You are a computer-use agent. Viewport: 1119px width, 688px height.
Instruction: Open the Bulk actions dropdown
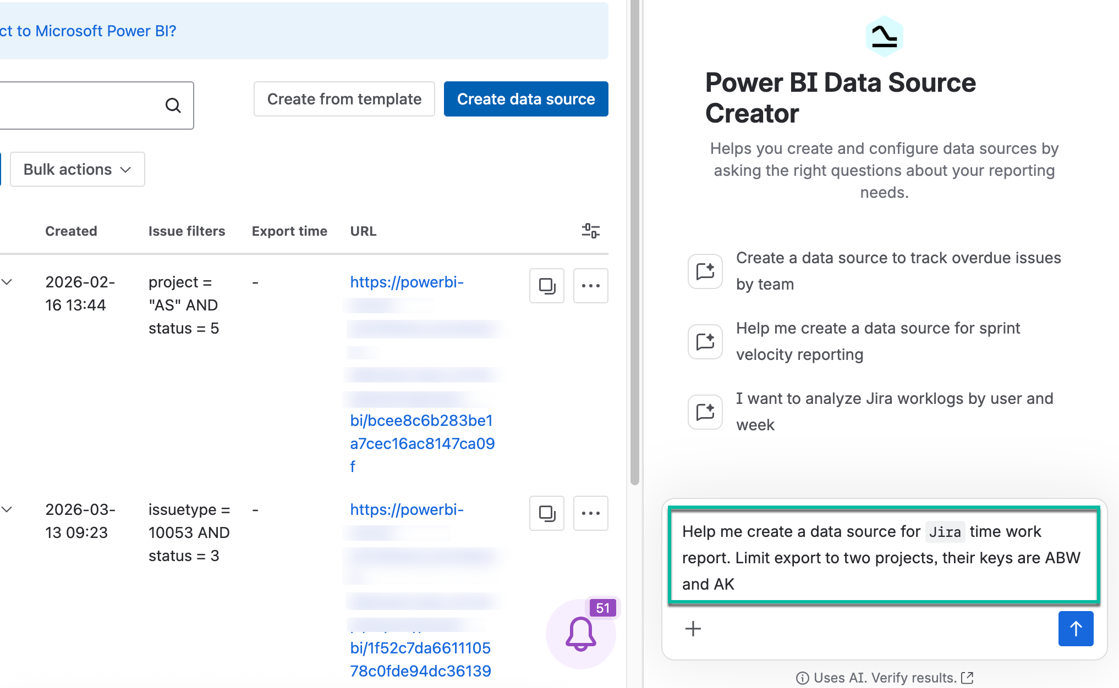(x=78, y=169)
